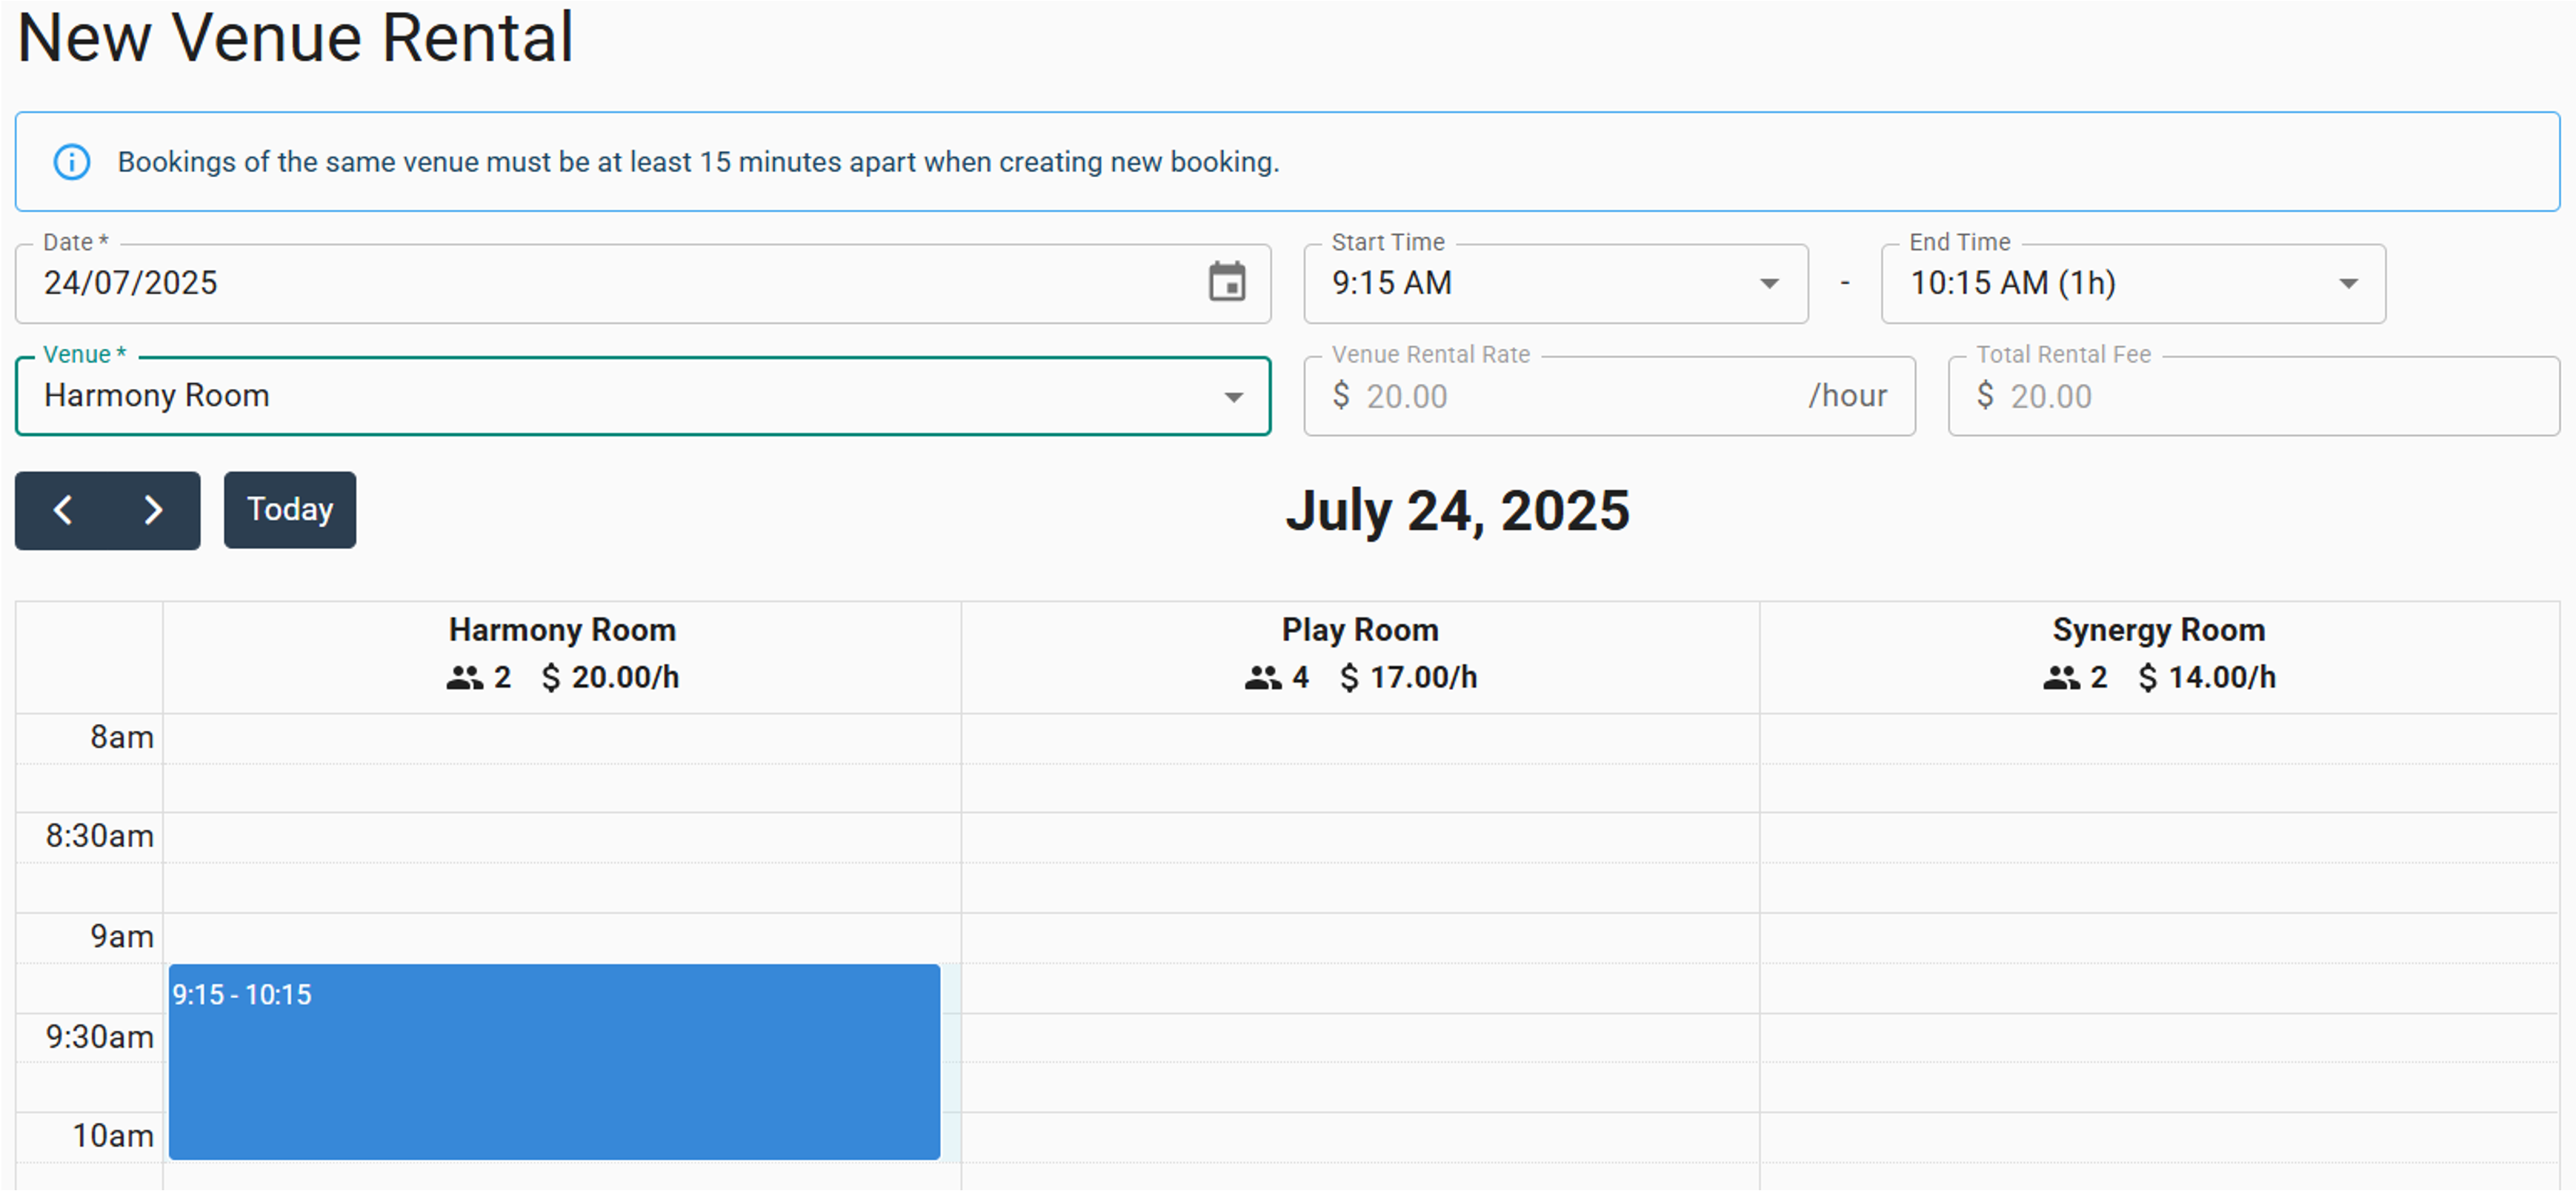The height and width of the screenshot is (1191, 2576).
Task: Select the Synergy Room column header
Action: [2158, 630]
